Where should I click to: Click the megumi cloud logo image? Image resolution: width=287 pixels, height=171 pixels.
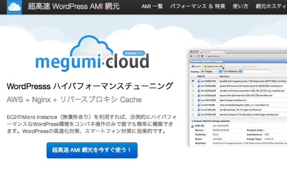[x=92, y=53]
